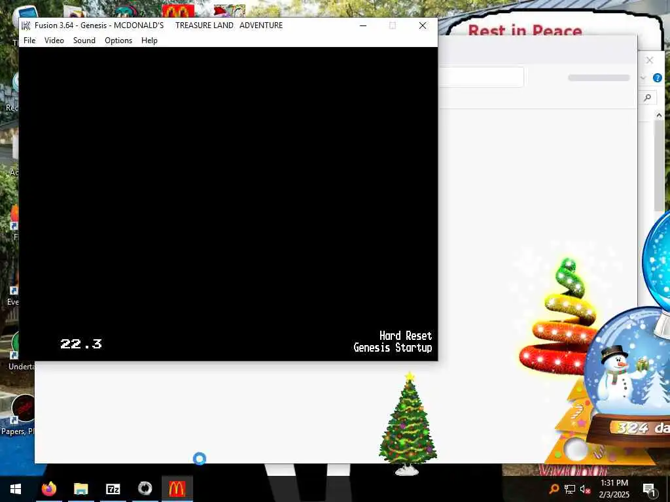Click the Windows Start button
The height and width of the screenshot is (502, 670).
click(x=16, y=489)
